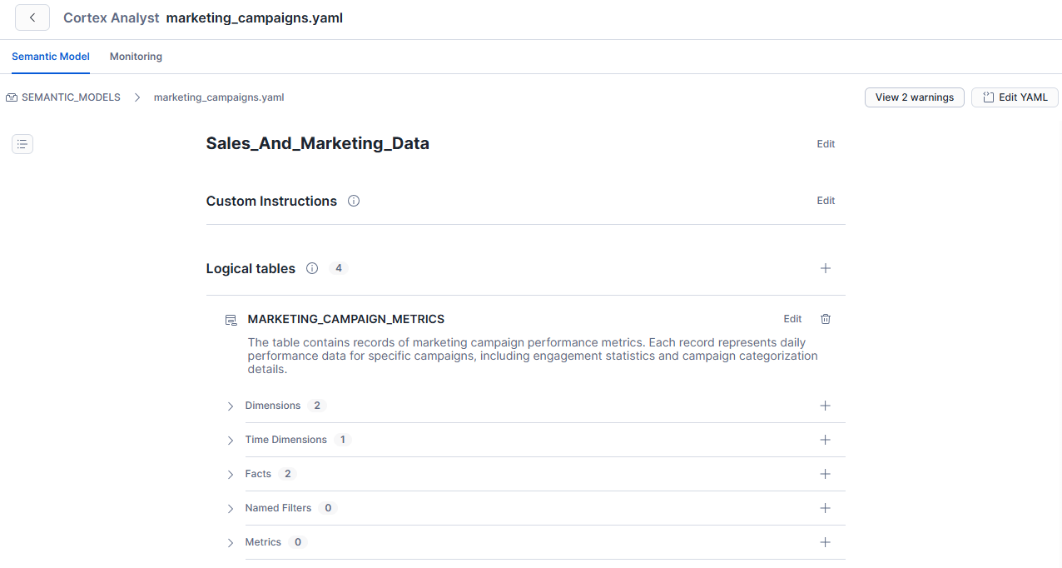Click the info icon beside Custom Instructions
The width and height of the screenshot is (1062, 568).
(x=354, y=201)
